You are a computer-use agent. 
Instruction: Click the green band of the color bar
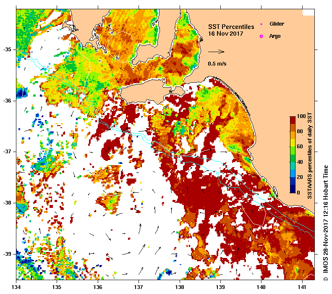293,158
